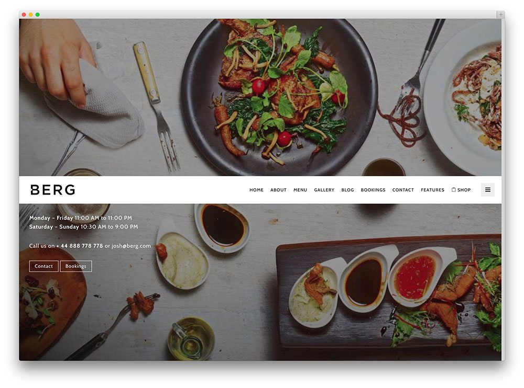524x388 pixels.
Task: Click CONTACT in the navigation bar
Action: tap(403, 190)
